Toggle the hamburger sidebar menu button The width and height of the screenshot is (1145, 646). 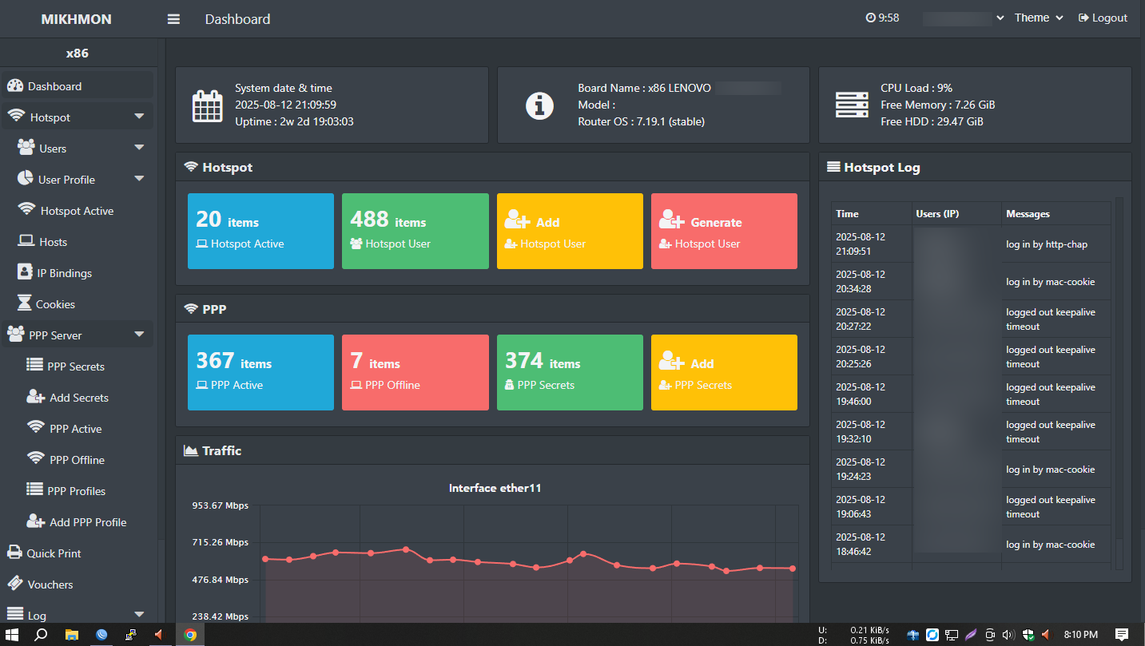point(173,19)
